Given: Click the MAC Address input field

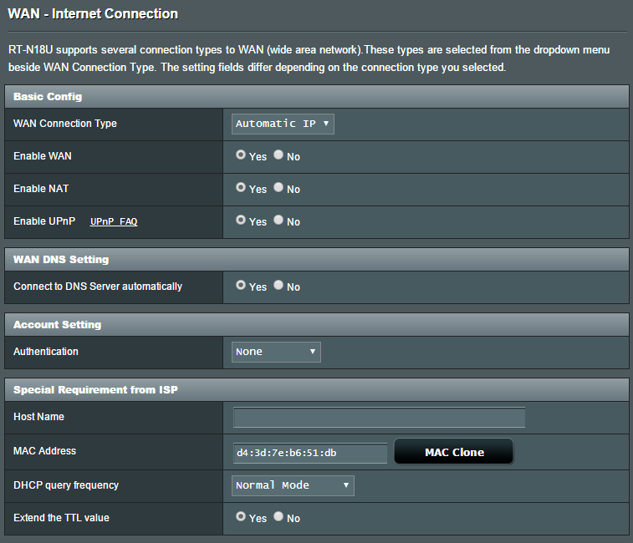Looking at the screenshot, I should coord(309,453).
